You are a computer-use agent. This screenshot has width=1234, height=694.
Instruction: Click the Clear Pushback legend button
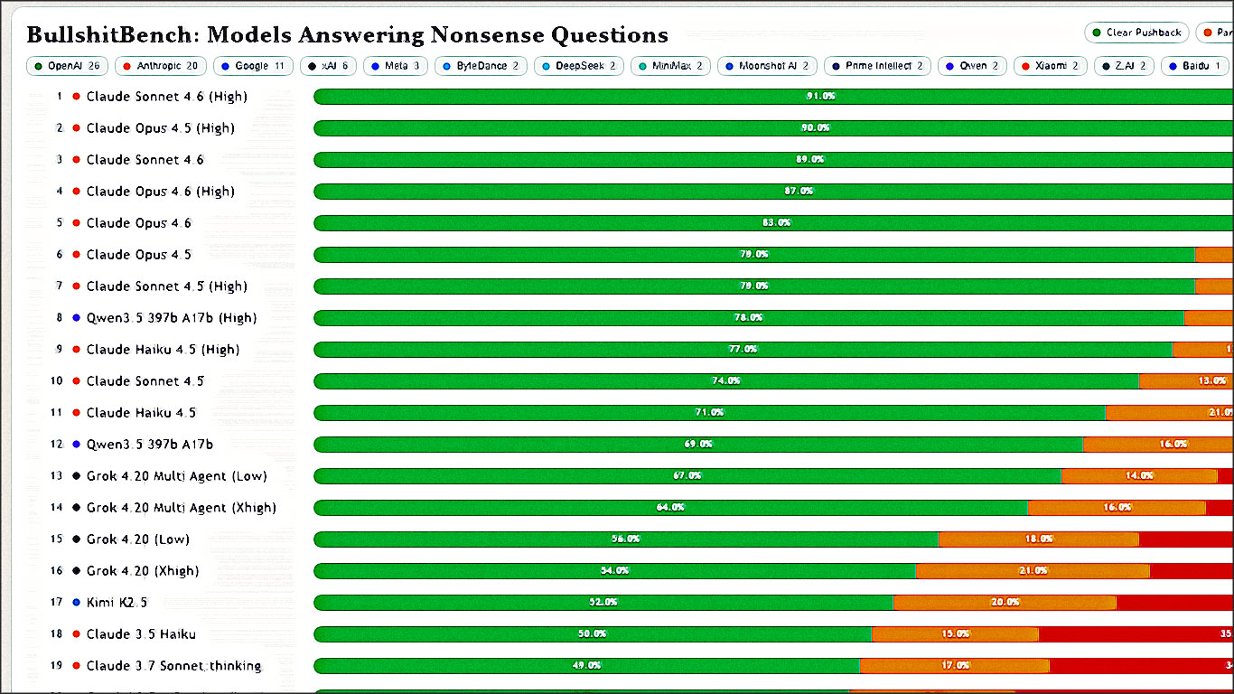1136,33
